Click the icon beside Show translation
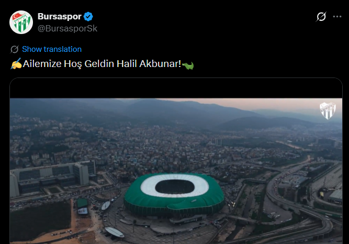This screenshot has height=244, width=349. [x=15, y=49]
